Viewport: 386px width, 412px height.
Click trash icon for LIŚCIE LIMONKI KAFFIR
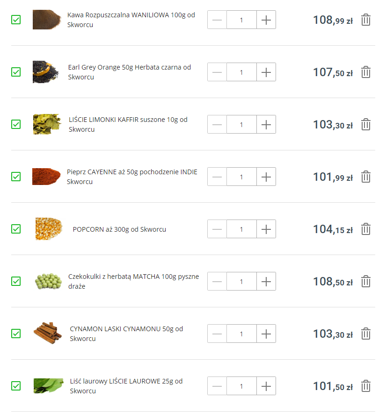(366, 125)
